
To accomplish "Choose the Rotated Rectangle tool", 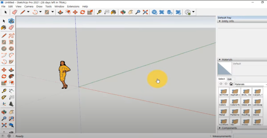I will (11, 42).
